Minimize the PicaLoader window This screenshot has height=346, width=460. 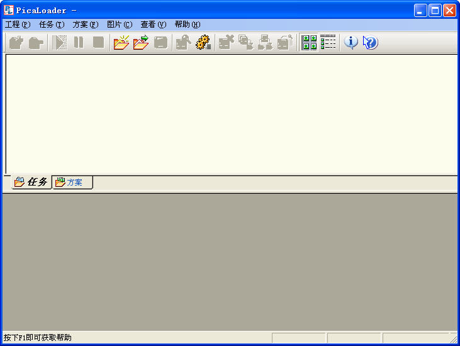point(420,11)
